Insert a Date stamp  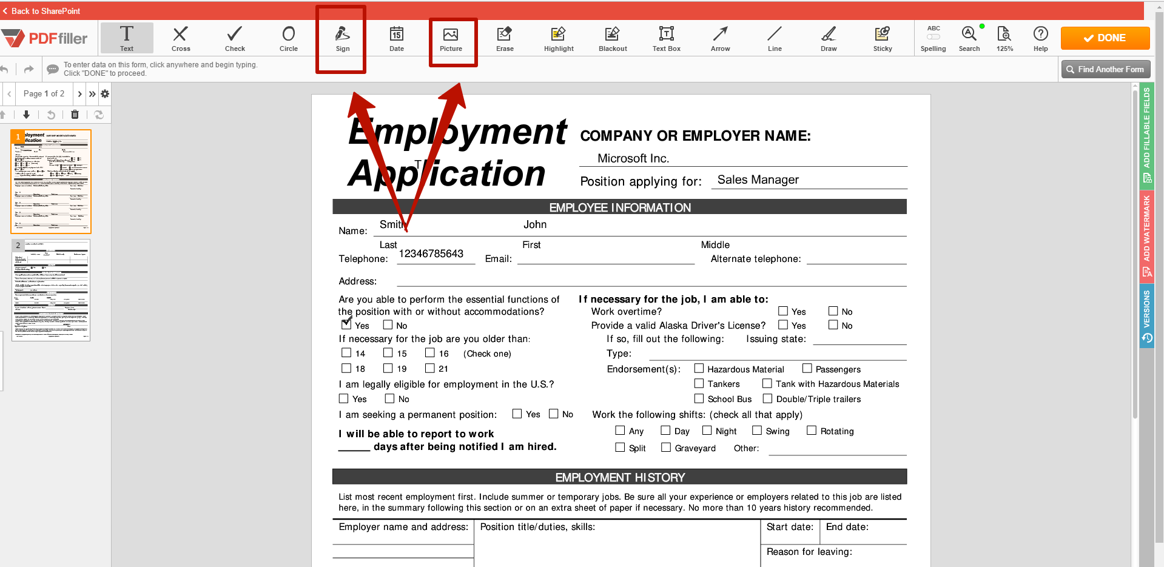click(x=397, y=38)
